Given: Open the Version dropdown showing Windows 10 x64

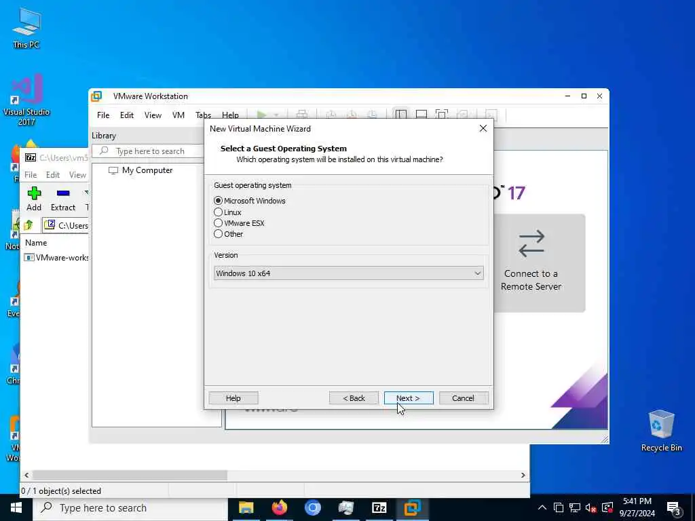Looking at the screenshot, I should tap(348, 273).
